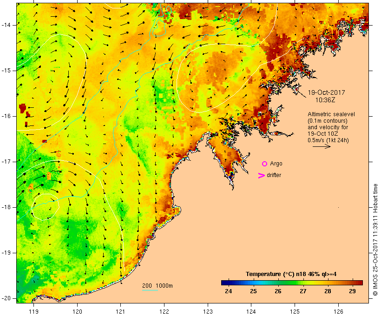Click the latitude axis label '-17'

pyautogui.click(x=6, y=162)
